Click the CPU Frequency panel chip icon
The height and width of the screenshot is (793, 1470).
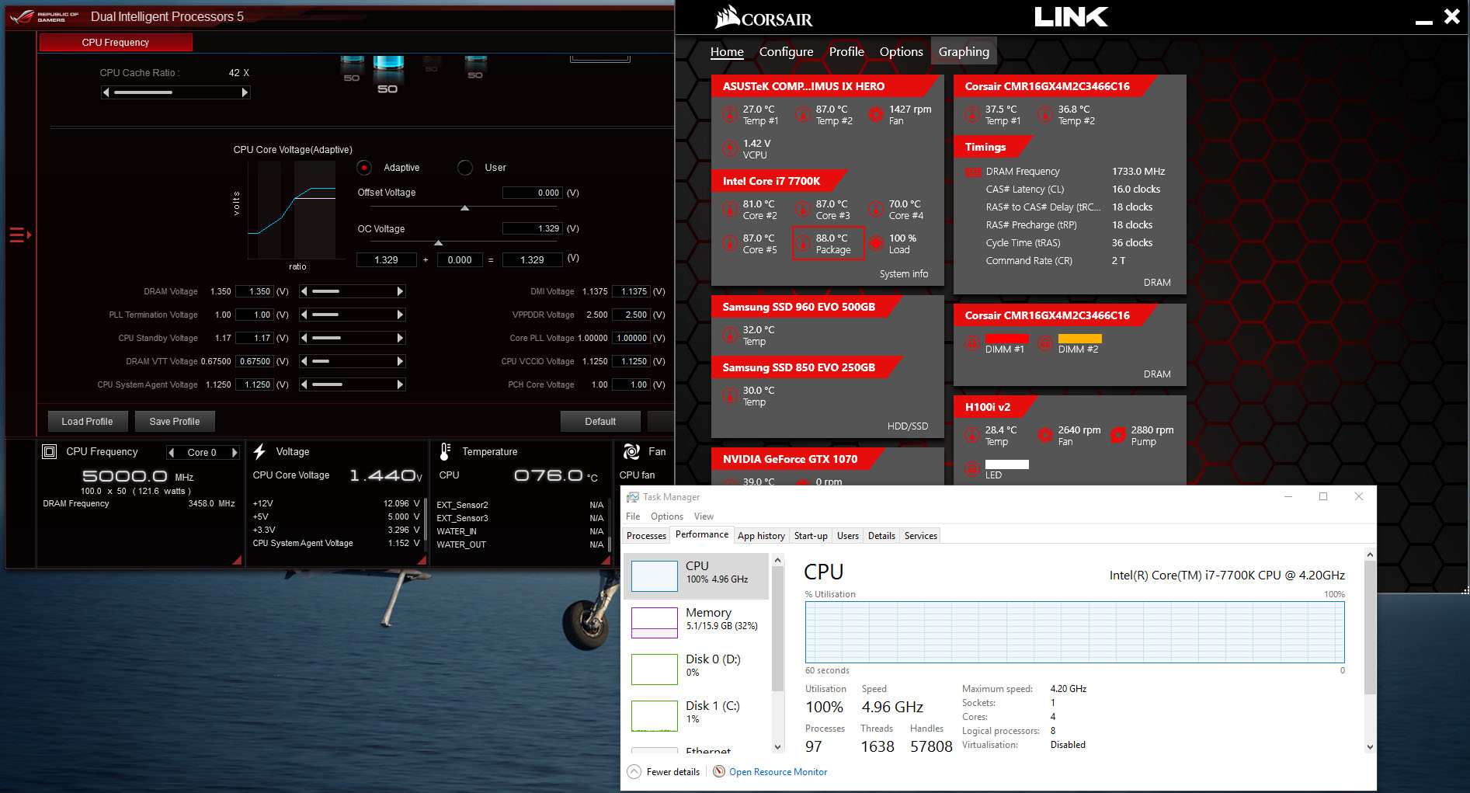[x=50, y=451]
